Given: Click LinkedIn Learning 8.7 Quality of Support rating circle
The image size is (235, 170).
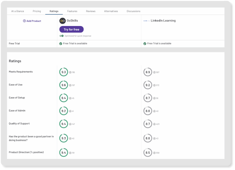Looking at the screenshot, I should point(148,124).
